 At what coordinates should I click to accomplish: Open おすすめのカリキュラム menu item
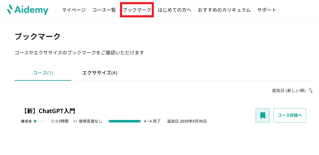pyautogui.click(x=224, y=10)
